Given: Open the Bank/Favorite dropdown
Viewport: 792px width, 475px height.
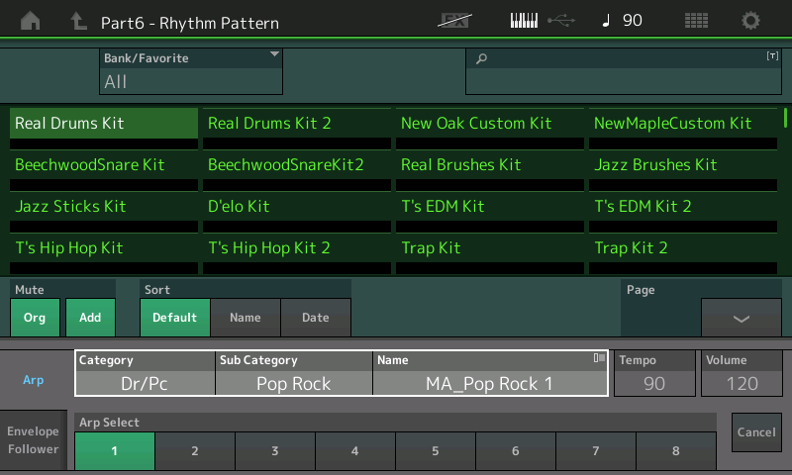Looking at the screenshot, I should (x=190, y=71).
